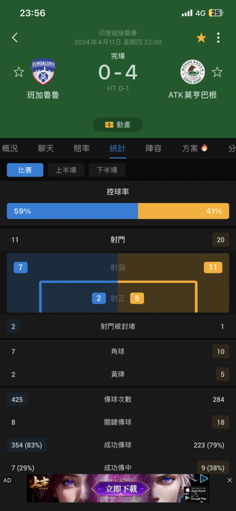Tap the blue 59% possession bar
The image size is (236, 511).
pos(73,211)
